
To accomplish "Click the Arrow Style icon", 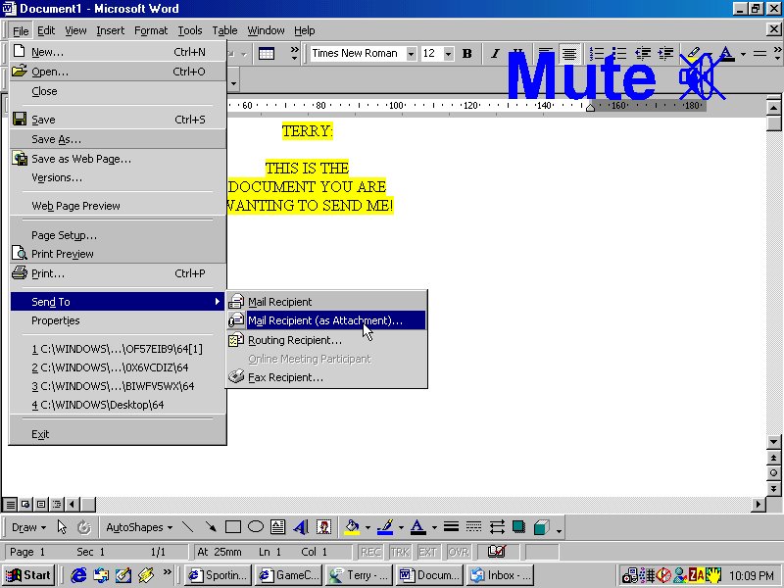I will (497, 527).
